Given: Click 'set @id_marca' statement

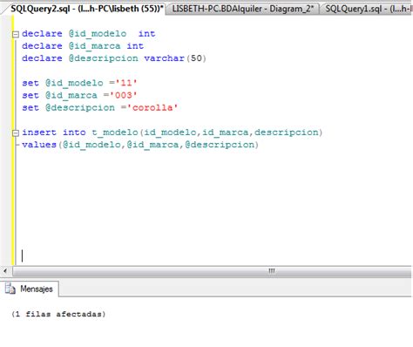Looking at the screenshot, I should 79,95.
